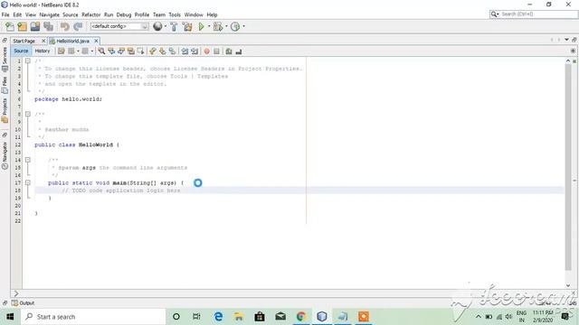Image resolution: width=579 pixels, height=325 pixels.
Task: Switch to Source view
Action: (x=21, y=51)
